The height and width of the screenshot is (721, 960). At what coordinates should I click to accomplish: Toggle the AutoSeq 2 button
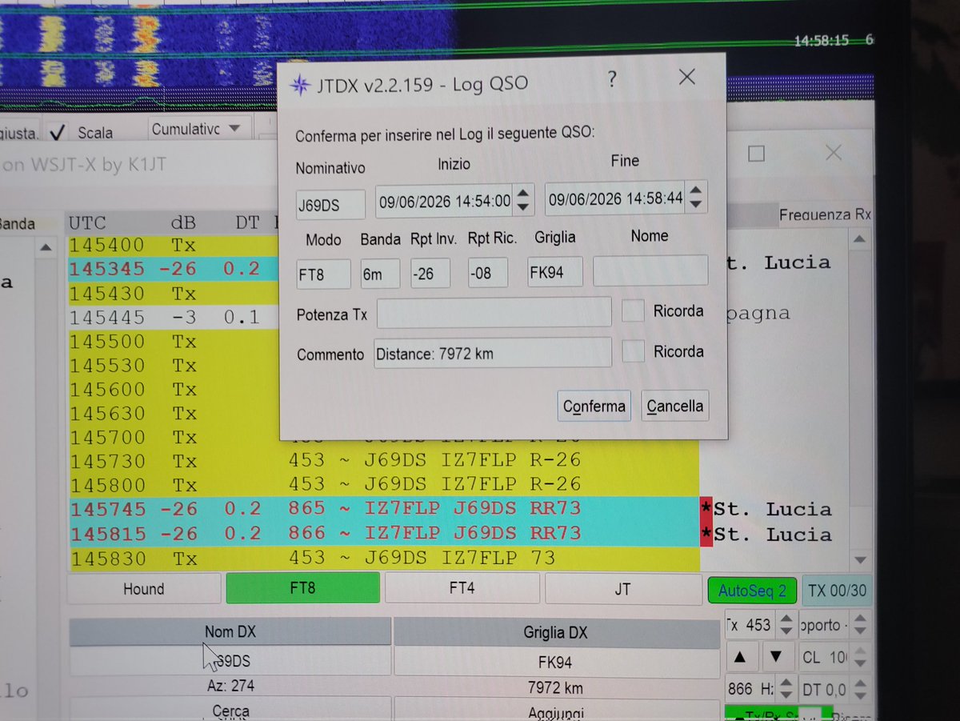pos(752,591)
